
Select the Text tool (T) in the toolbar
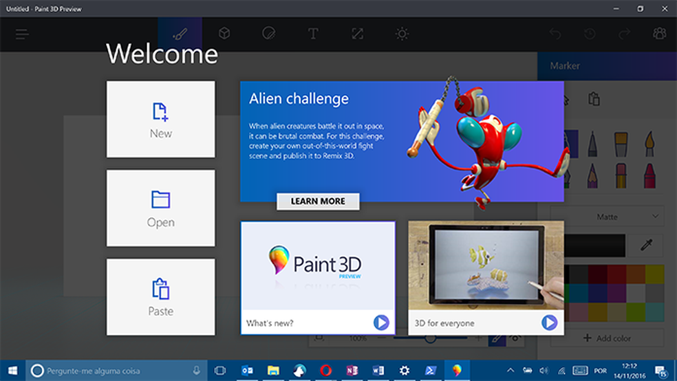(313, 34)
